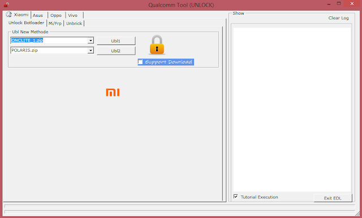Image resolution: width=362 pixels, height=218 pixels.
Task: Select the Unbrick sub-tab
Action: pos(74,24)
